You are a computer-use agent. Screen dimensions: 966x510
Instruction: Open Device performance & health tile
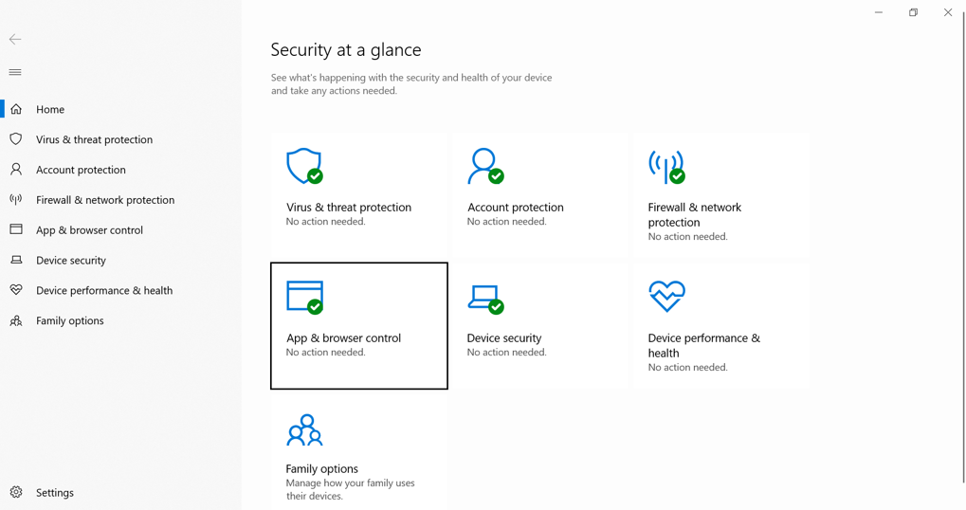(720, 326)
